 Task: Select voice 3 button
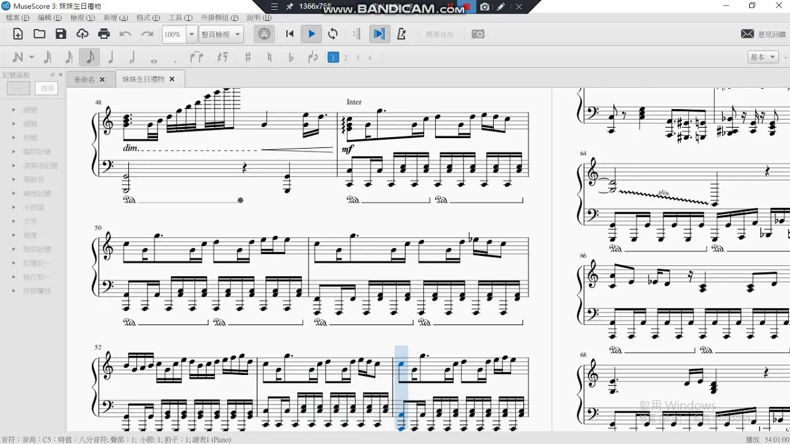pos(358,57)
